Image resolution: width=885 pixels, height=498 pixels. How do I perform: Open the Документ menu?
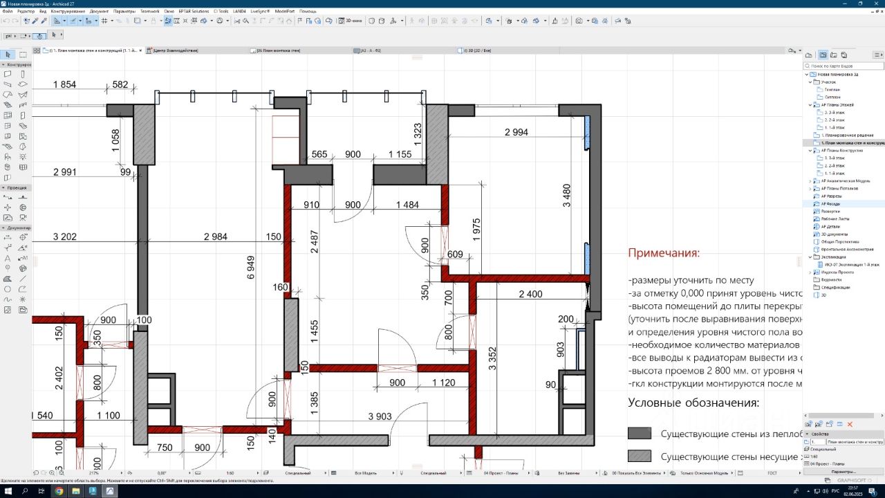(x=99, y=11)
